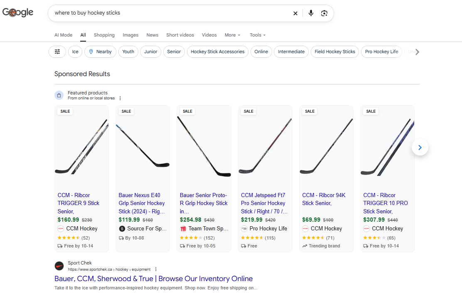The height and width of the screenshot is (294, 462).
Task: Click Source For Sp... seller name
Action: [147, 229]
